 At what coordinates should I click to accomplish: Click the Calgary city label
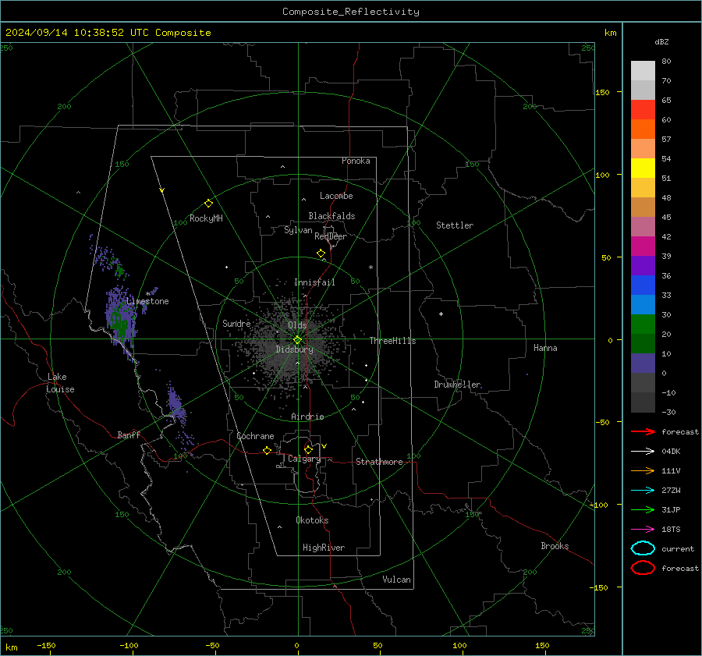(304, 459)
